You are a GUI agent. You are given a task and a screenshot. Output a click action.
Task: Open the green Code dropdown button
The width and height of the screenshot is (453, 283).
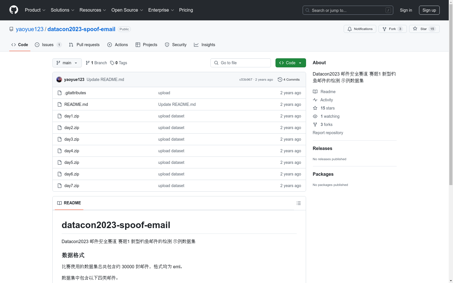coord(290,63)
